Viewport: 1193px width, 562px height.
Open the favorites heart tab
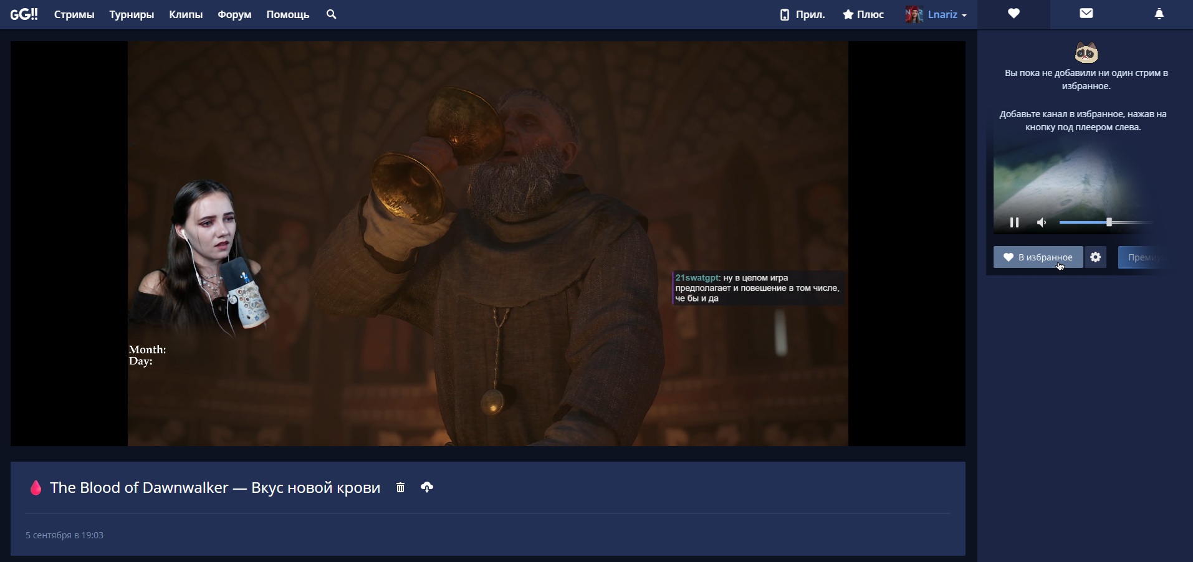[1013, 14]
